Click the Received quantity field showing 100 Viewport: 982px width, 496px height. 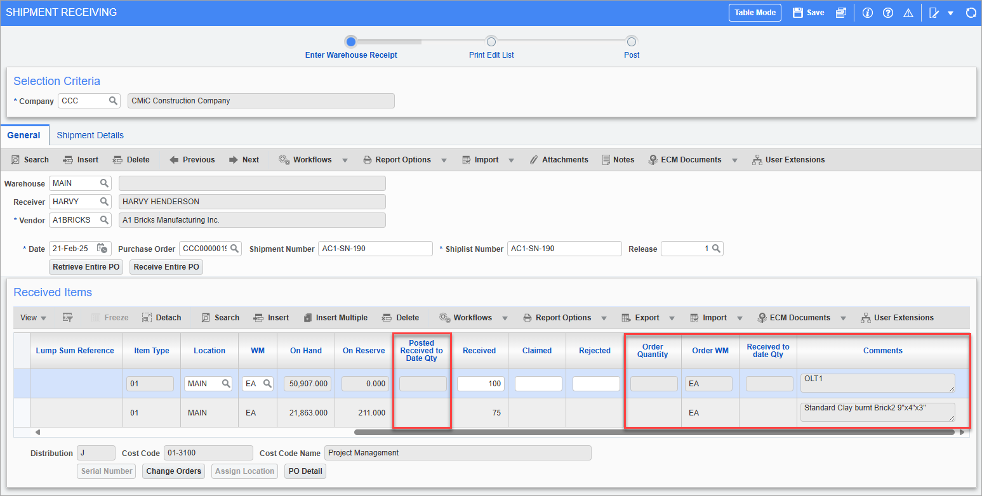(481, 384)
